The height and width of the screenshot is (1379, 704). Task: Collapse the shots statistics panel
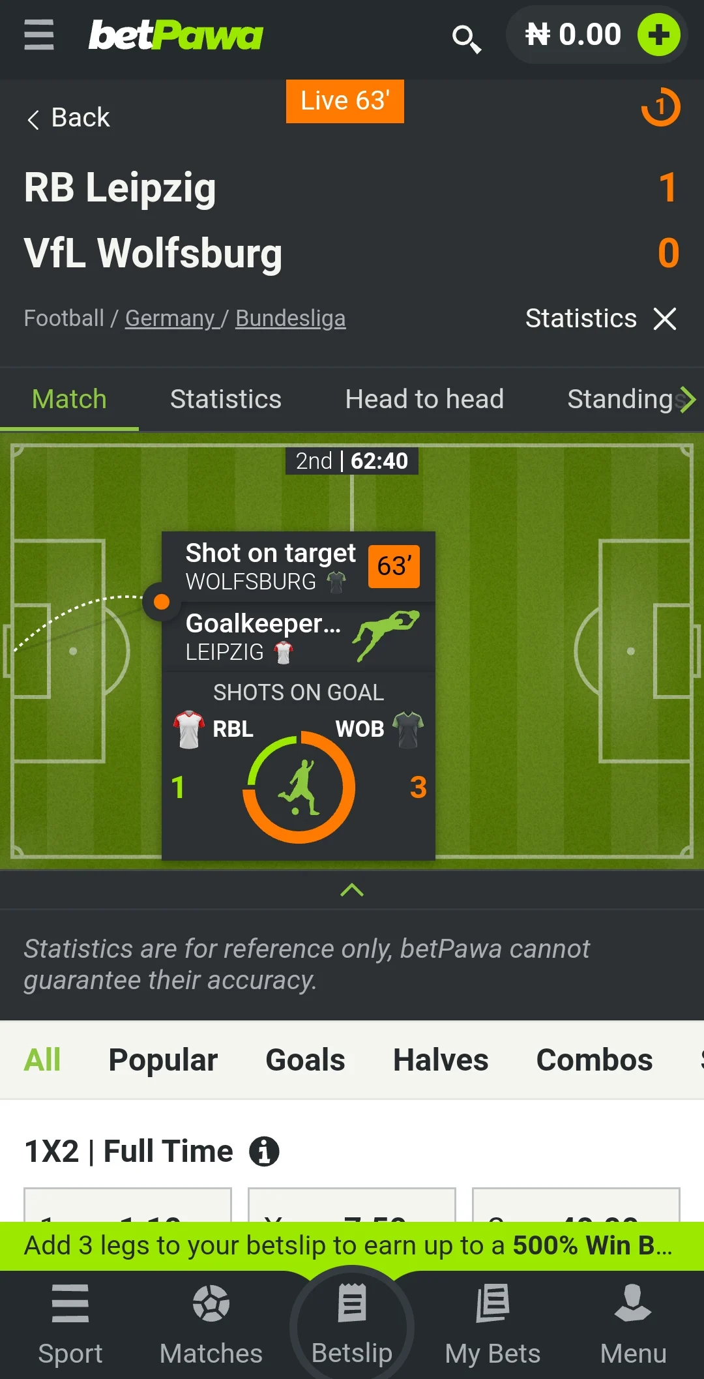pos(351,890)
